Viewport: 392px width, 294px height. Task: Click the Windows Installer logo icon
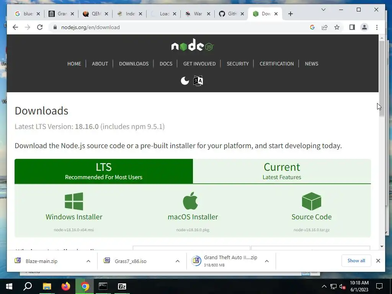point(74,201)
